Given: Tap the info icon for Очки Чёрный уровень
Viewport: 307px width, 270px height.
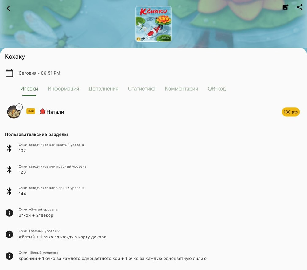Looking at the screenshot, I should (x=9, y=256).
